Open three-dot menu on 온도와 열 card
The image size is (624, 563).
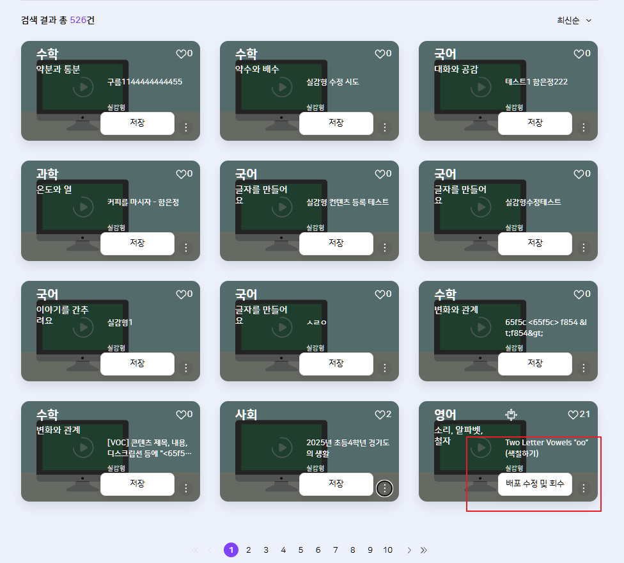tap(186, 248)
